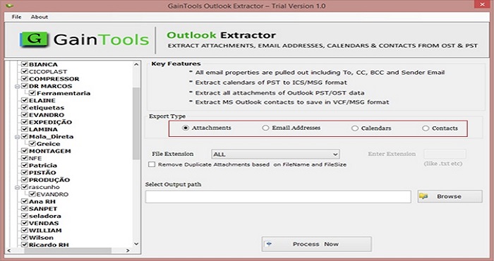Click the folder tree vertical scrollbar thumb
This screenshot has width=494, height=261.
136,123
